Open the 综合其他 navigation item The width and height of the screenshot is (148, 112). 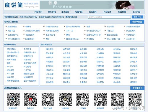pyautogui.click(x=122, y=12)
